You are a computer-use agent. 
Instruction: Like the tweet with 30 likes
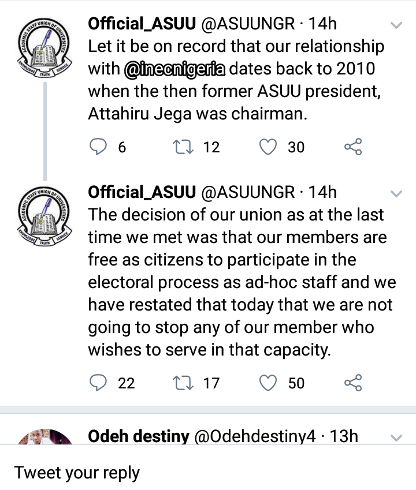pyautogui.click(x=268, y=147)
